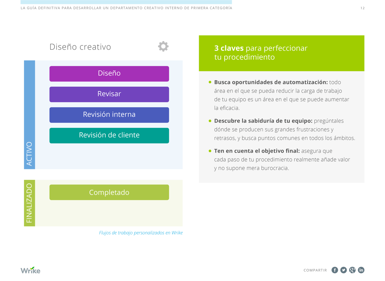Screen dimensions: 385x281
Task: Select the Revisión interna status button
Action: point(109,115)
